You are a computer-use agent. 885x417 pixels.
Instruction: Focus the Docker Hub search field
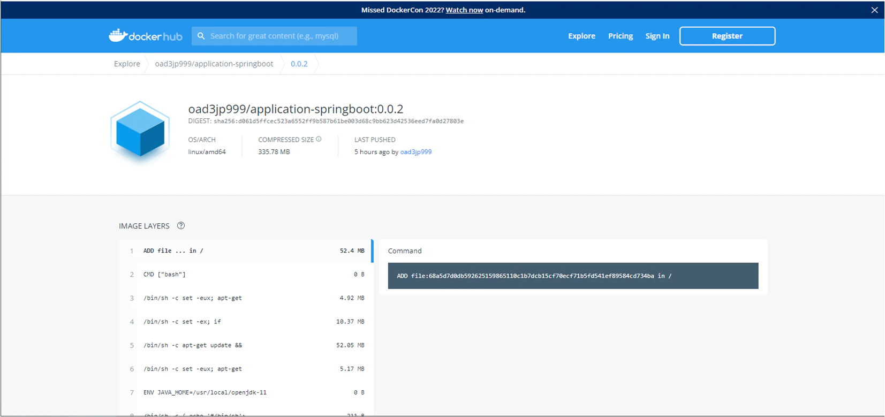[274, 36]
